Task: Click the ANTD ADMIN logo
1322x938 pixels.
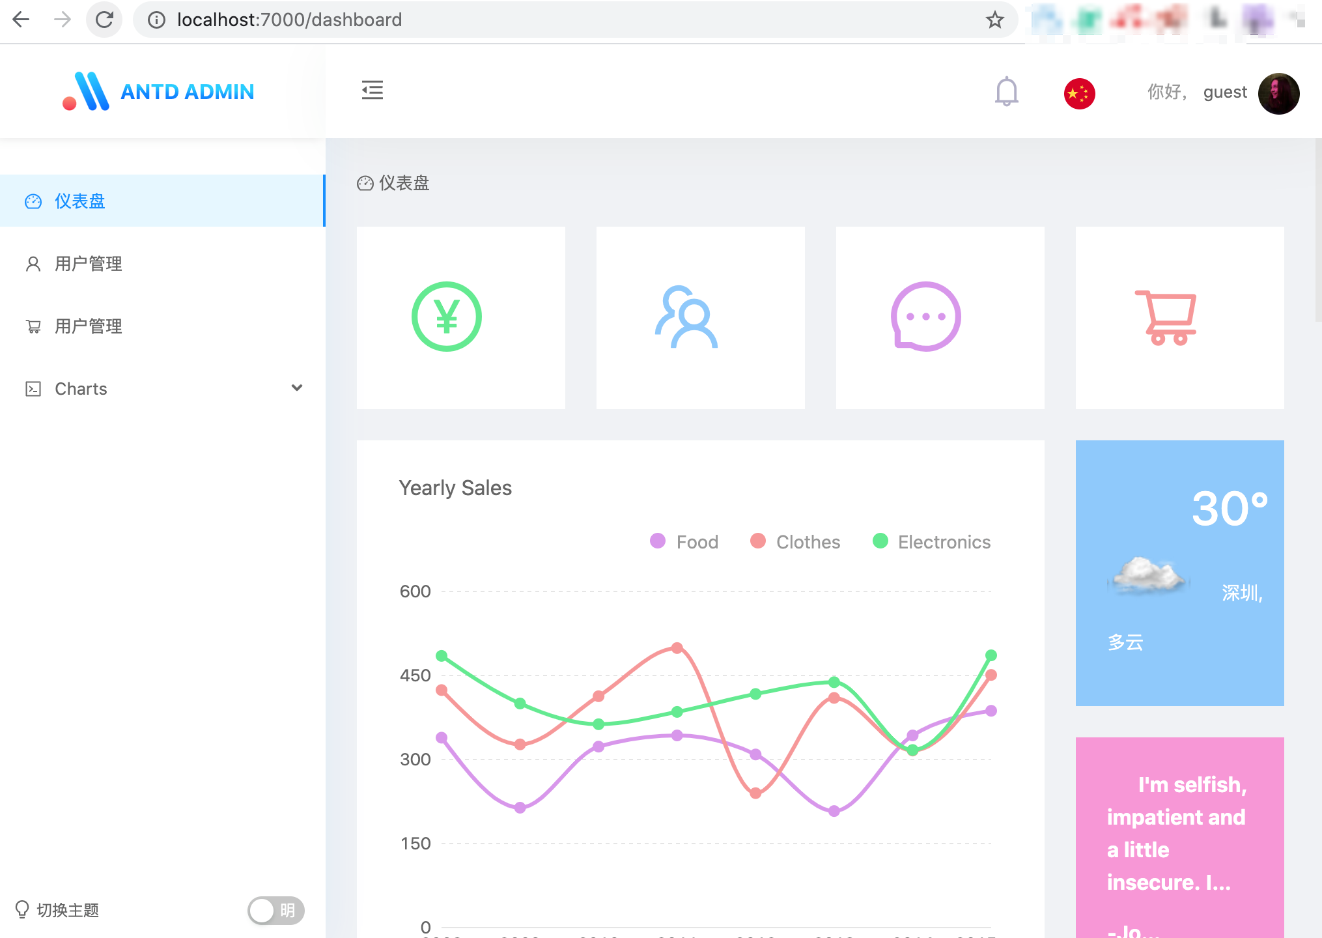Action: 159,91
